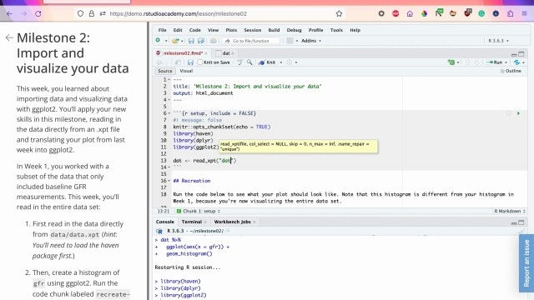
Task: Click the setup chunk options gear icon
Action: point(509,113)
